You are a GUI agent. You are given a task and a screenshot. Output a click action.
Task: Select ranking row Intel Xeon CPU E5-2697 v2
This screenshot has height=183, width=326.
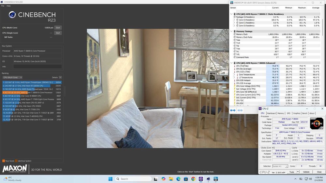tap(32, 103)
